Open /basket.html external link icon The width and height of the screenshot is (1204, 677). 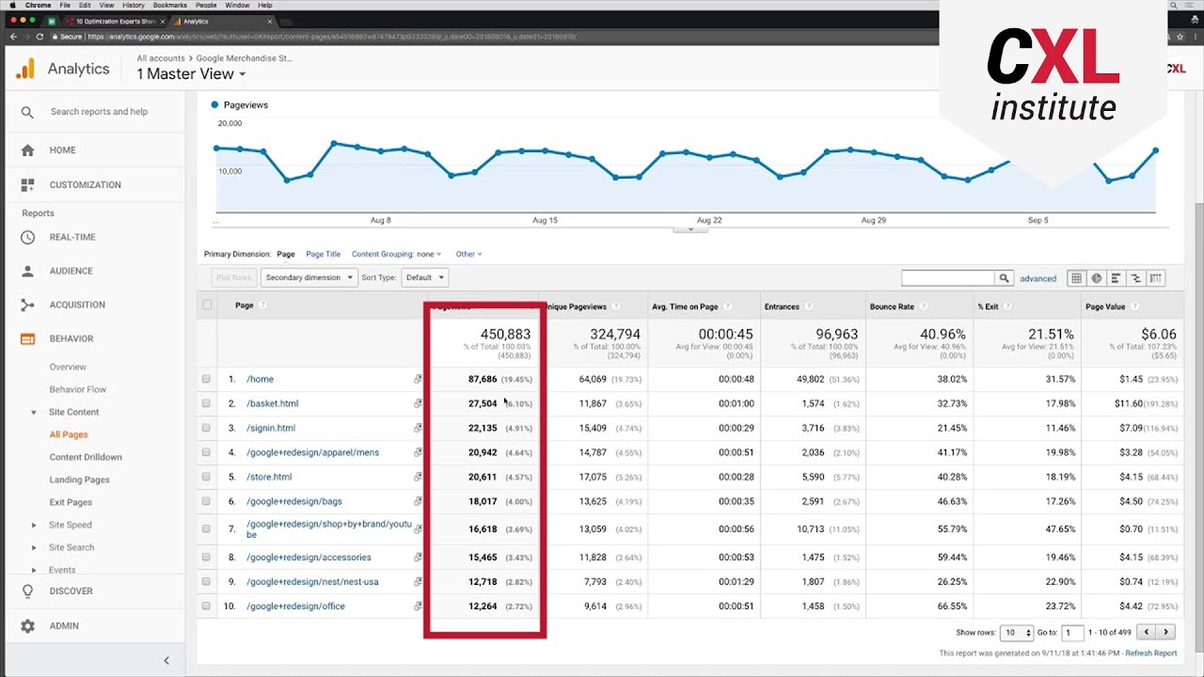(418, 403)
